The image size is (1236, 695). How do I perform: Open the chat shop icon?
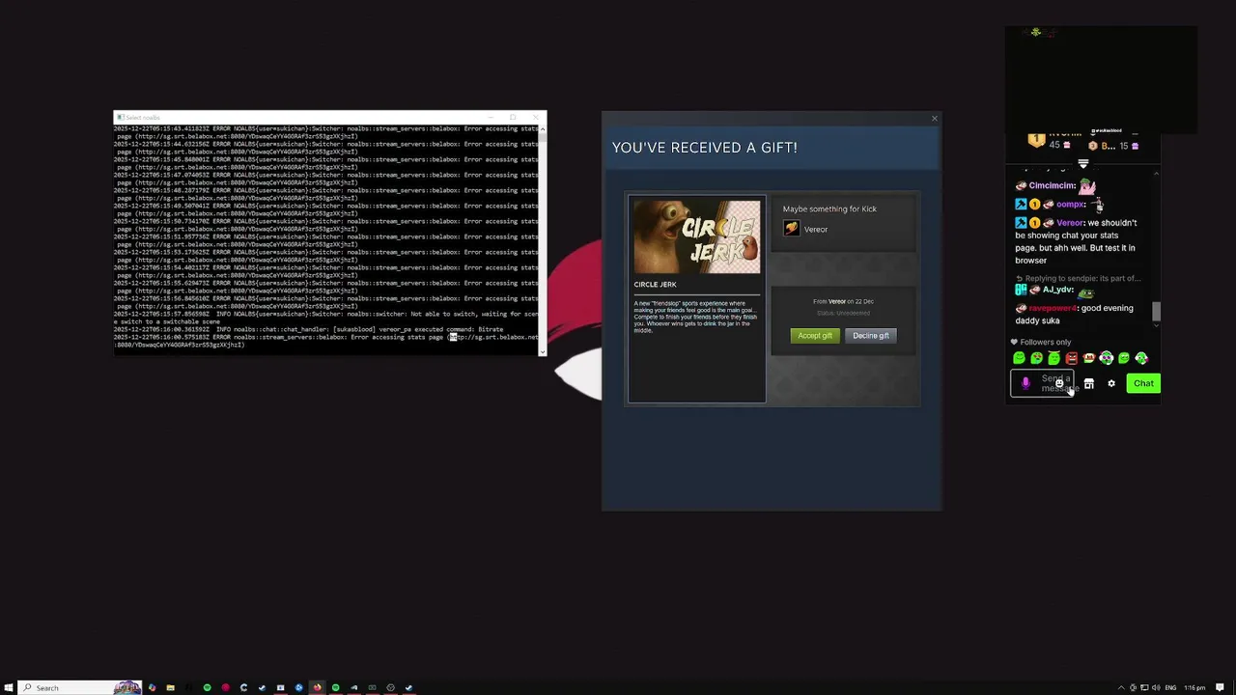(x=1088, y=383)
